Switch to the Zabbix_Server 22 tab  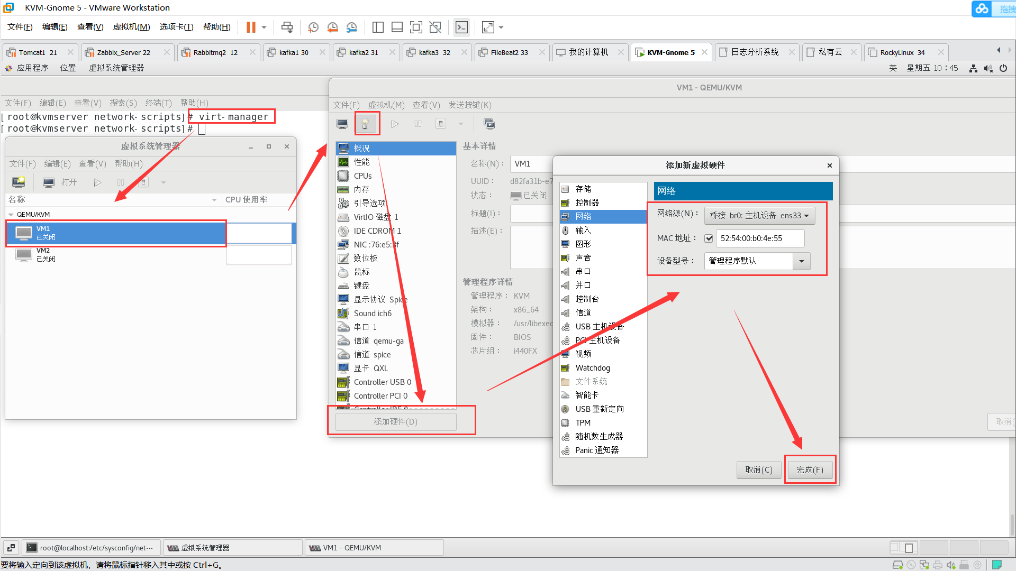tap(123, 52)
